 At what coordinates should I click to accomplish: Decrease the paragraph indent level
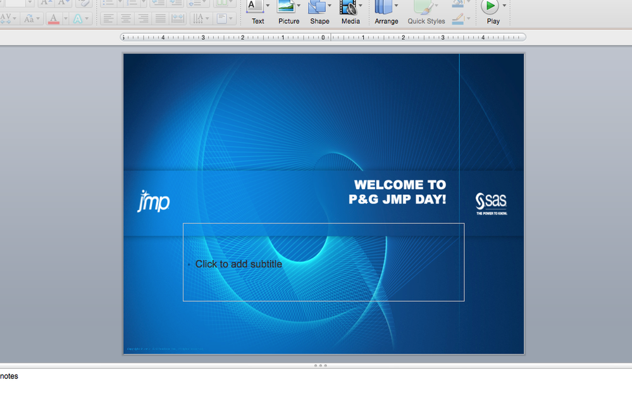point(158,3)
